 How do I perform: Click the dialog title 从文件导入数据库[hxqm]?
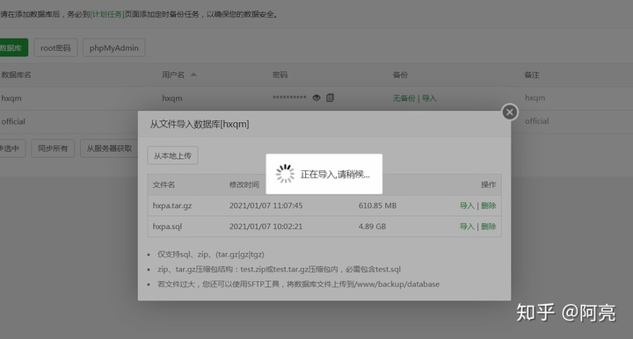(200, 124)
